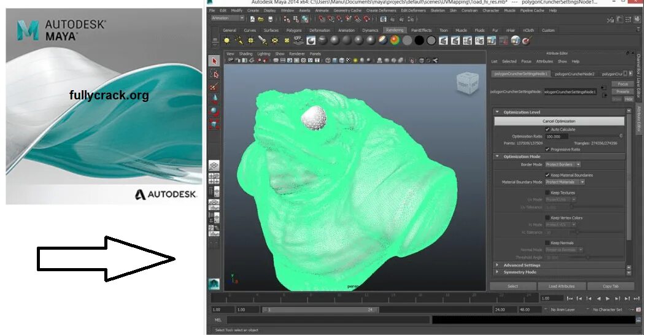Create new scene with the page icon
Viewport: 645px width, 335px height.
252,19
